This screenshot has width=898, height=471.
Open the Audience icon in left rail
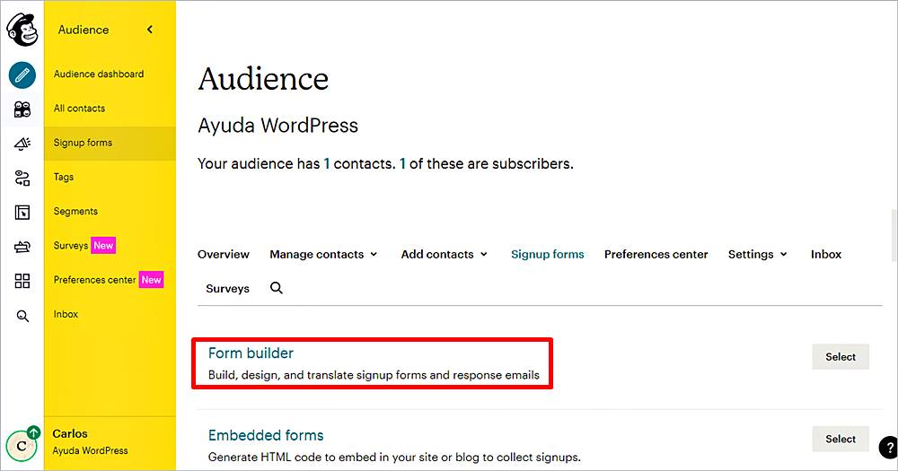point(22,109)
